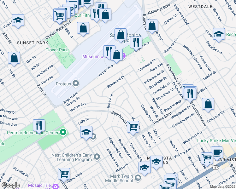Click the Mark Twain Middle School pin
Screen dimensions: 236x189
(x=138, y=178)
